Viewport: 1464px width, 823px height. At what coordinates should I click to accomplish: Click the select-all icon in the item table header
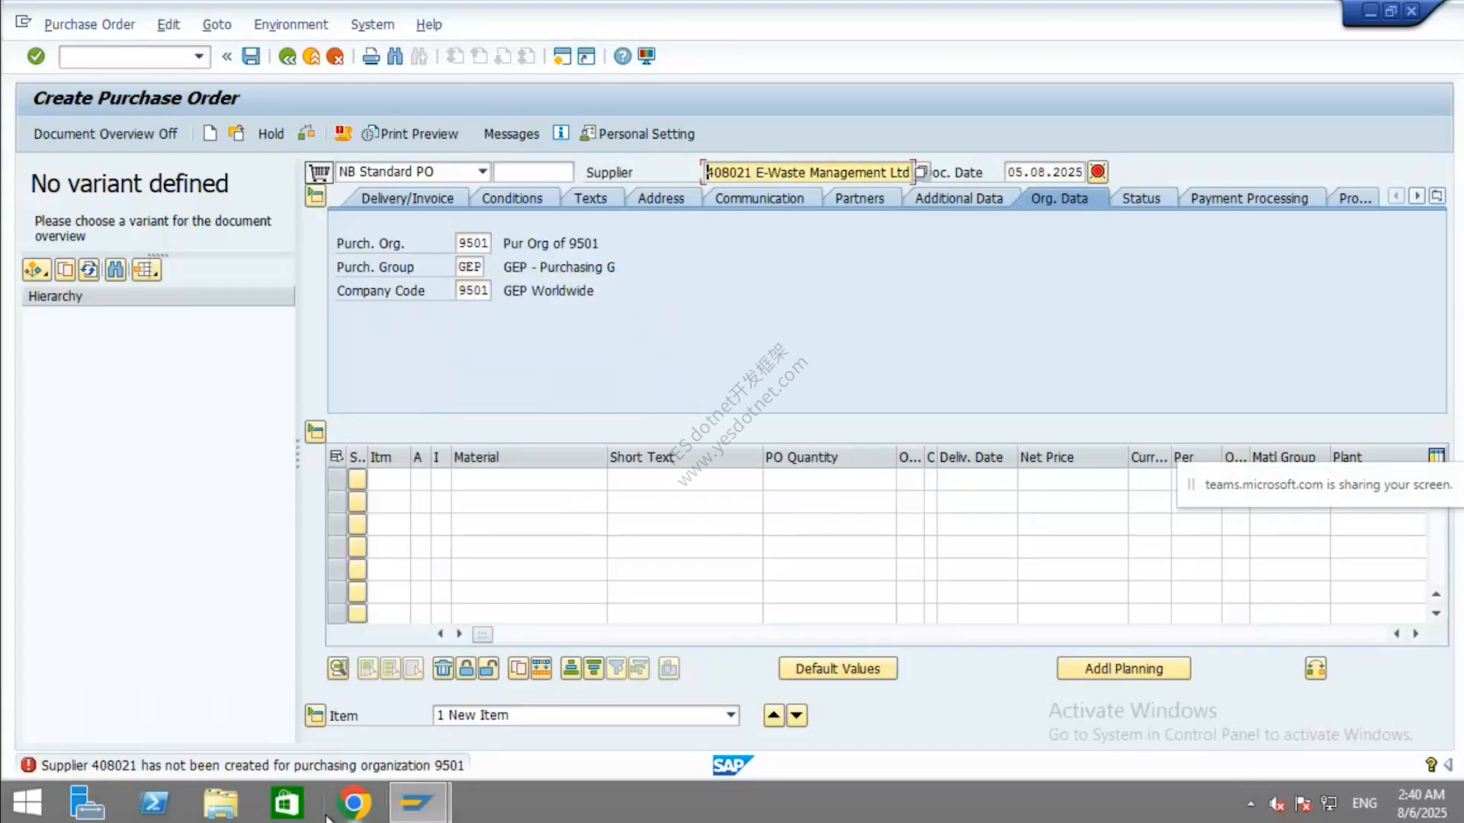tap(336, 456)
